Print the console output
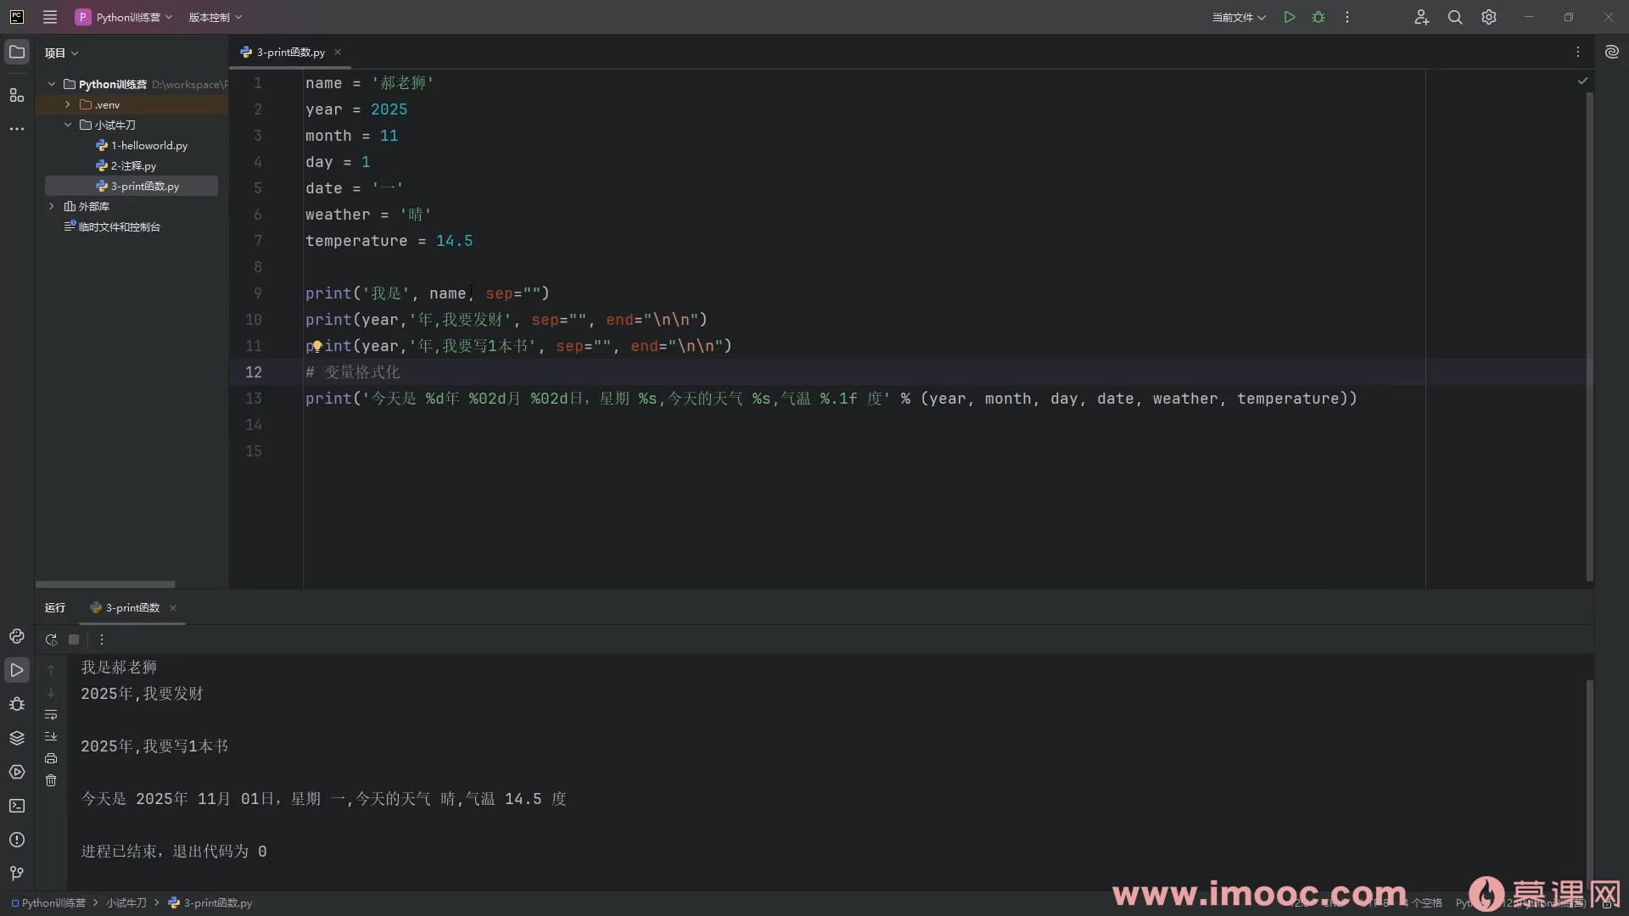Screen dimensions: 1629x916 tap(51, 758)
